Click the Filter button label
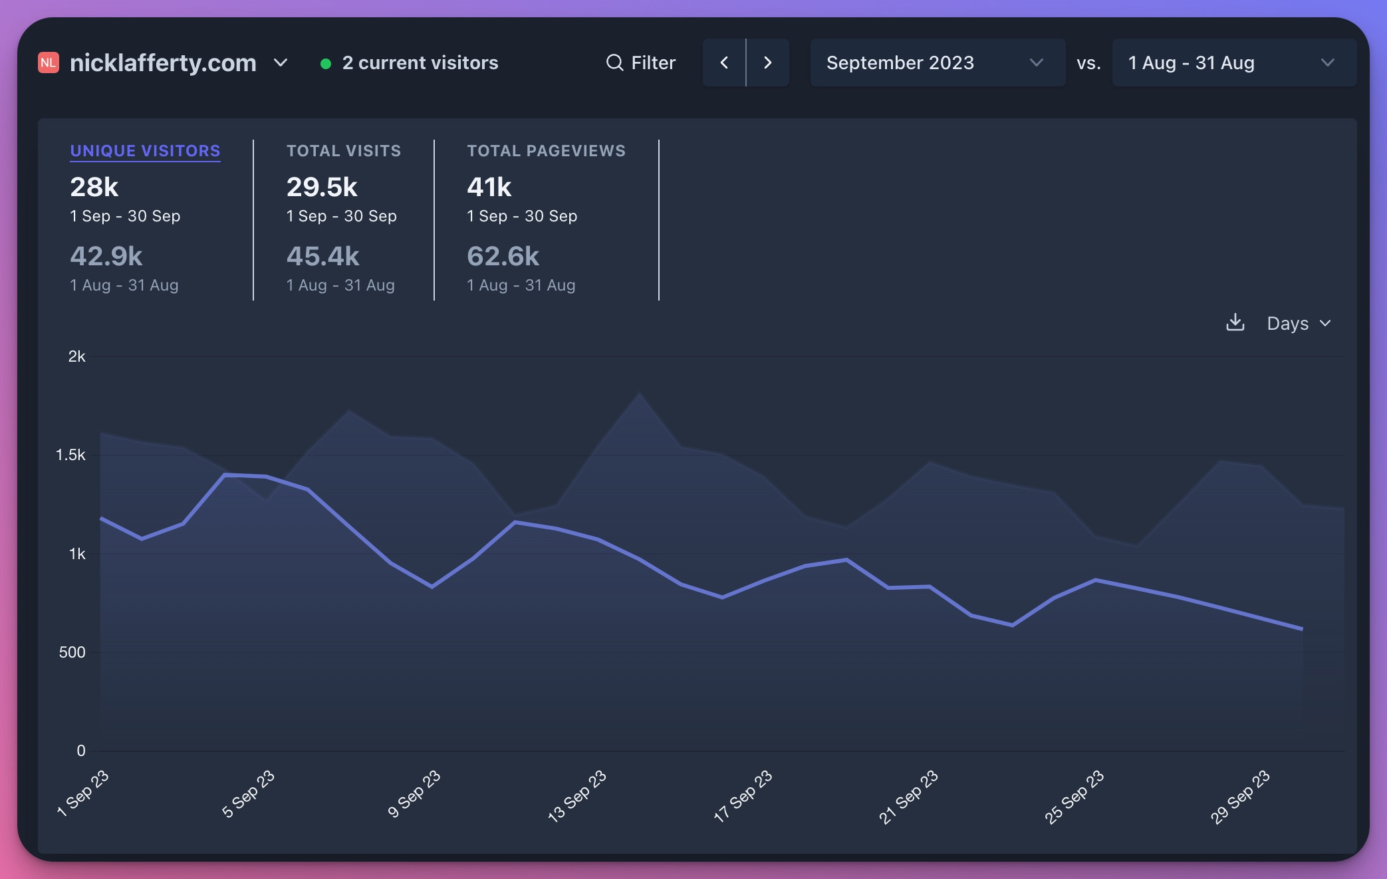The height and width of the screenshot is (879, 1387). [x=653, y=63]
